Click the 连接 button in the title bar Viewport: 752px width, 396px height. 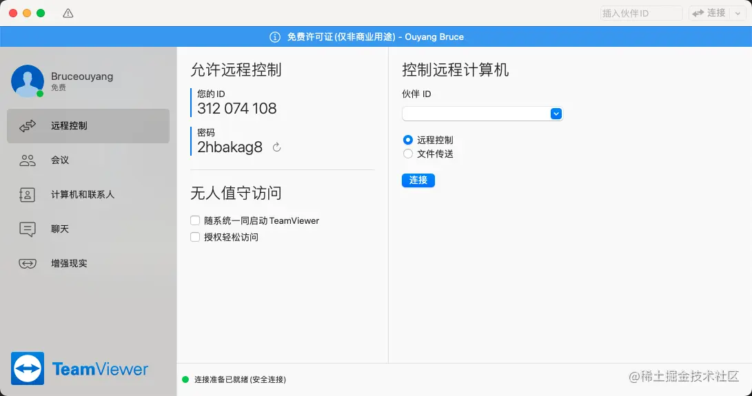coord(709,13)
